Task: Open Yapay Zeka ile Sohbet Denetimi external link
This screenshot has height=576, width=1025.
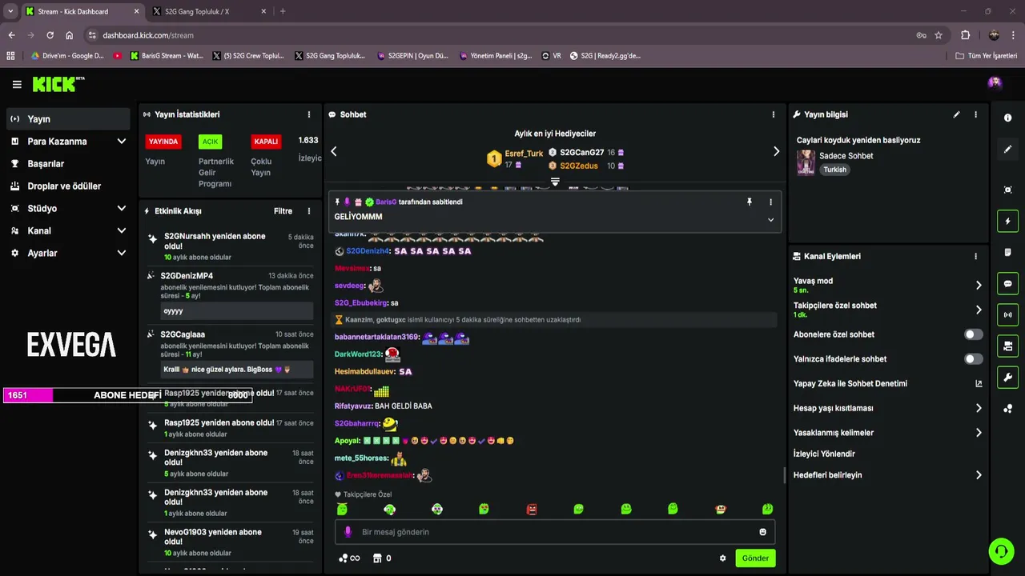Action: coord(979,384)
